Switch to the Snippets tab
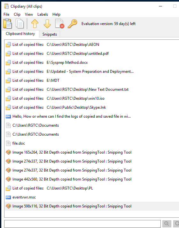Image resolution: width=179 pixels, height=228 pixels. (x=50, y=34)
